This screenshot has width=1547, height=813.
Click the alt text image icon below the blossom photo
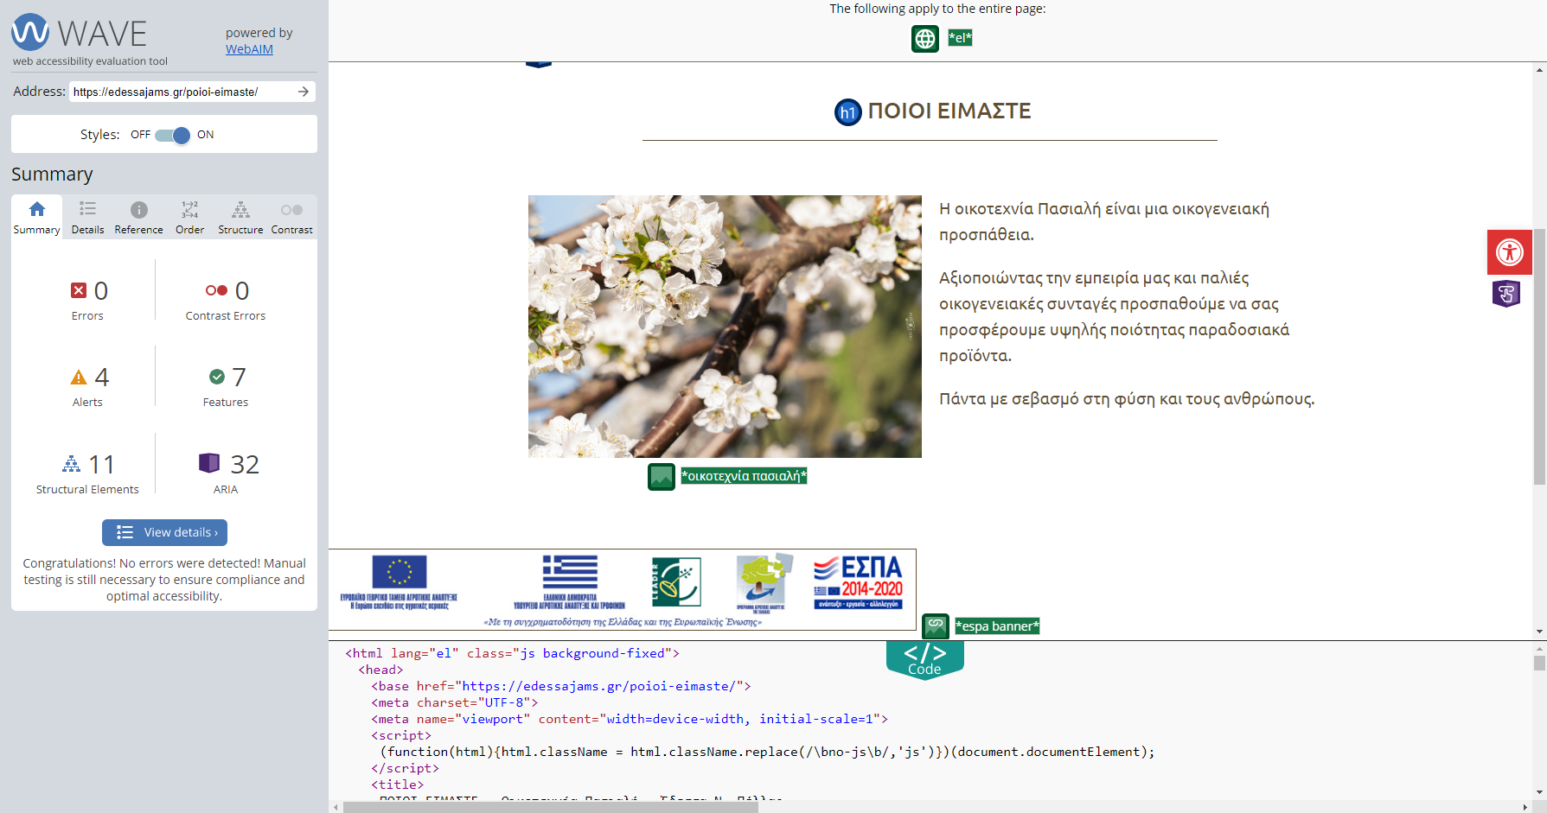pyautogui.click(x=661, y=476)
